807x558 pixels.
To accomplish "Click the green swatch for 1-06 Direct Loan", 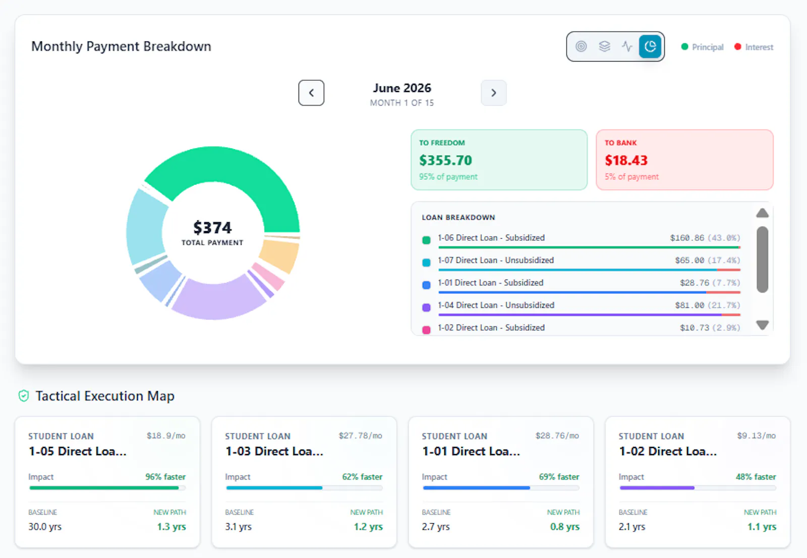I will point(426,240).
